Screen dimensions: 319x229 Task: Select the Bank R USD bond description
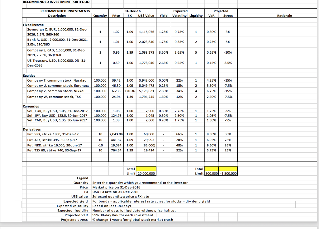(57, 42)
